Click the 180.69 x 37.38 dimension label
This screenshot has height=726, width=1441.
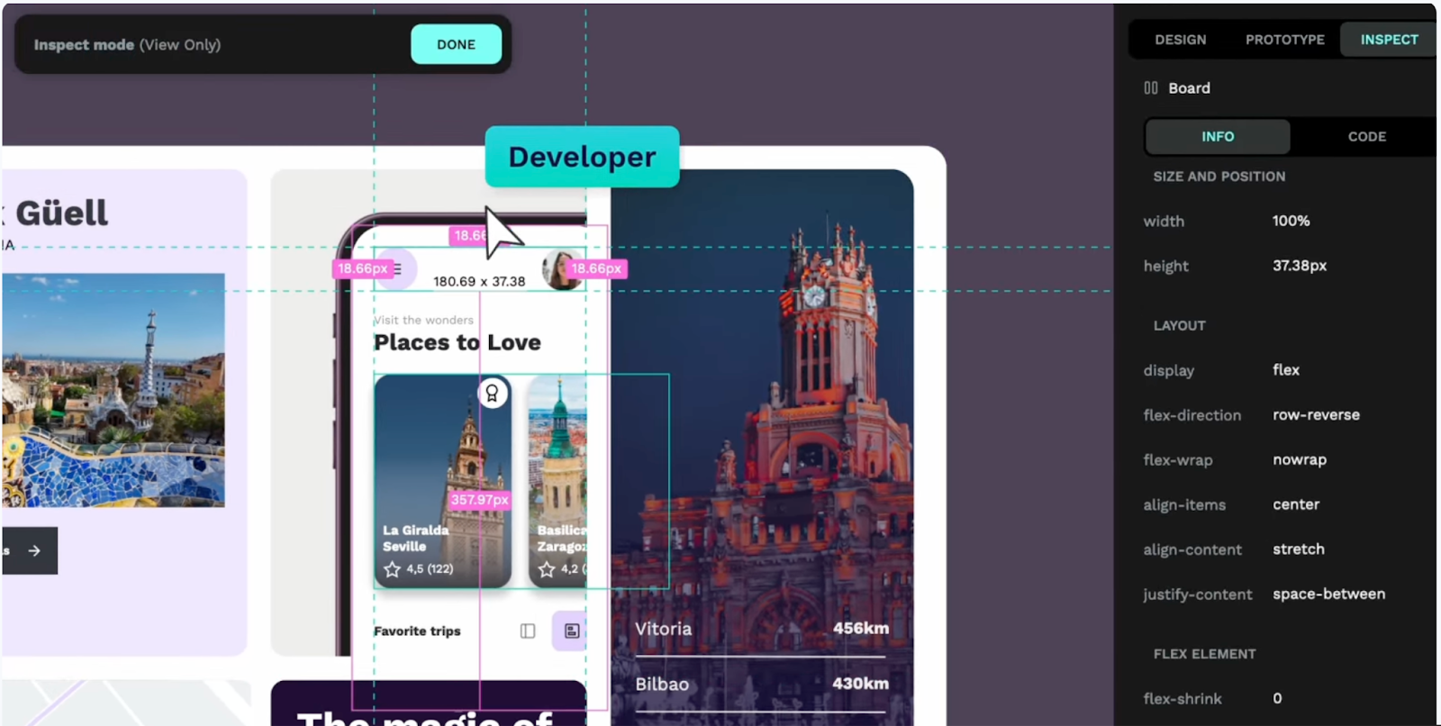pyautogui.click(x=479, y=281)
